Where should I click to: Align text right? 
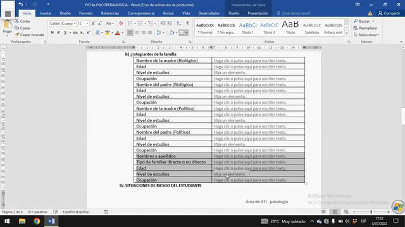144,33
